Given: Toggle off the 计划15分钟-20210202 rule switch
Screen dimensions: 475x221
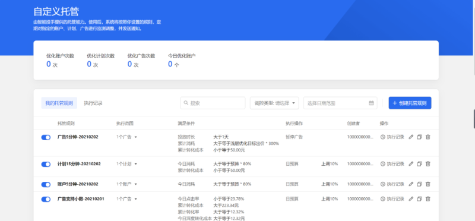Looking at the screenshot, I should [x=46, y=165].
